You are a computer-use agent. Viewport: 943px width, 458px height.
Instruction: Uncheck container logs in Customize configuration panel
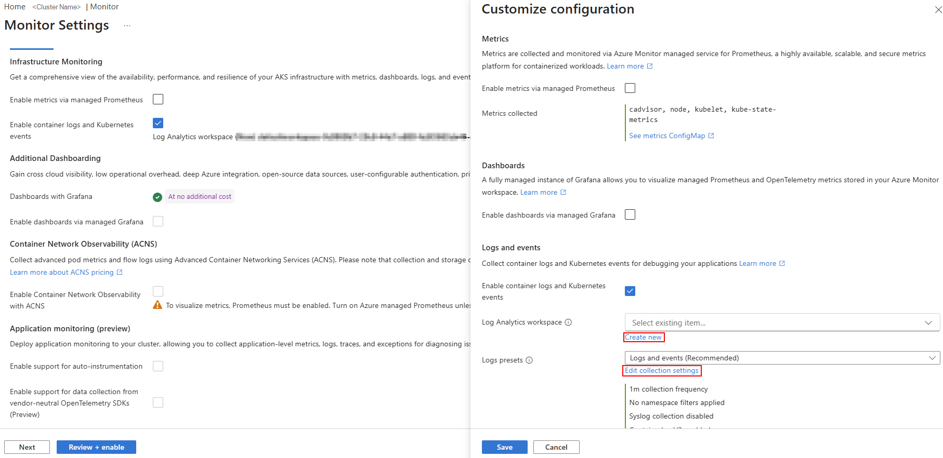tap(630, 291)
